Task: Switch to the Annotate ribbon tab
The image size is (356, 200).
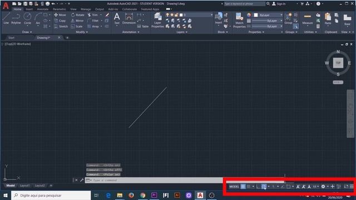Action: tap(43, 9)
